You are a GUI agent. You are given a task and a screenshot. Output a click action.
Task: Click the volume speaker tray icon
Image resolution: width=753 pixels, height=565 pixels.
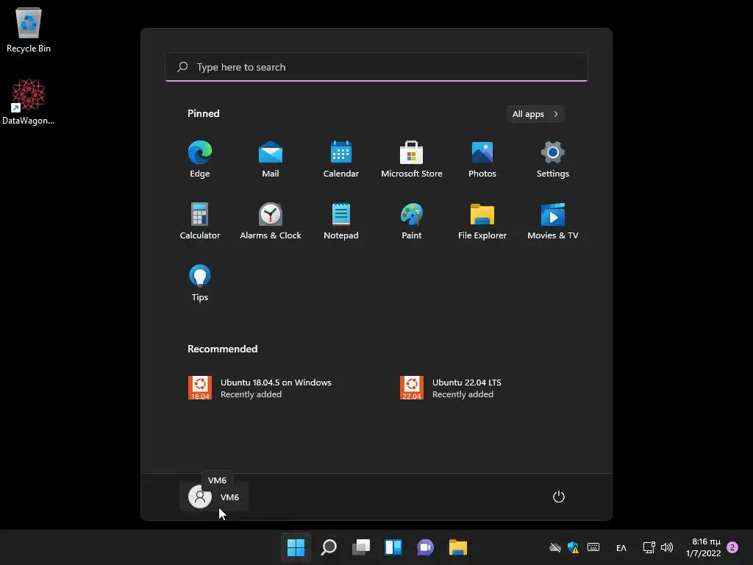click(667, 547)
